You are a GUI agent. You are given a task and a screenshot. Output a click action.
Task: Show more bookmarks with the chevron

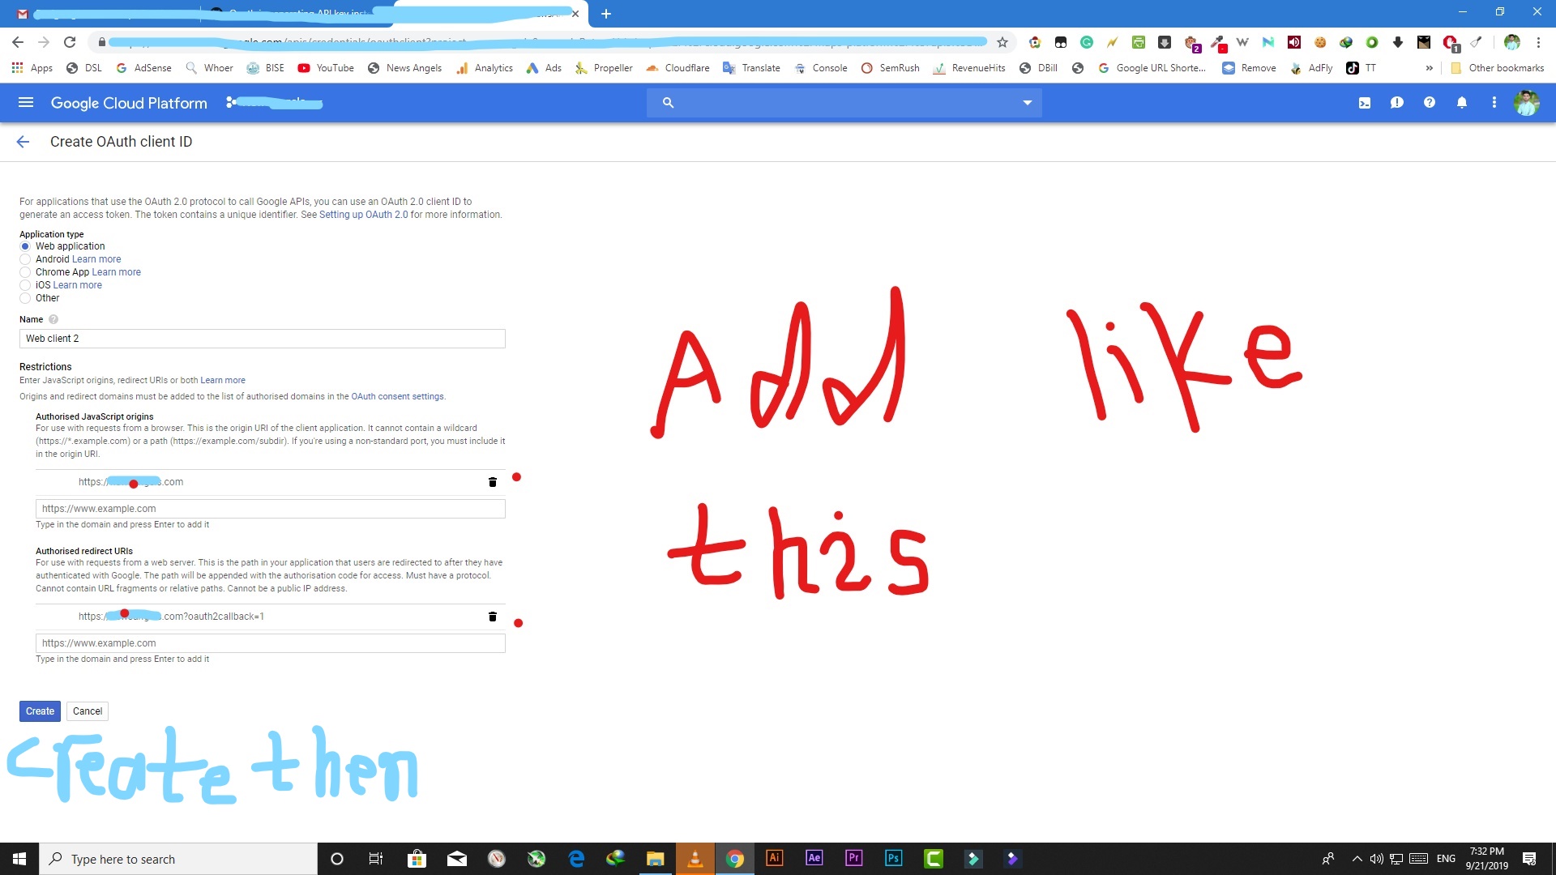pos(1429,68)
